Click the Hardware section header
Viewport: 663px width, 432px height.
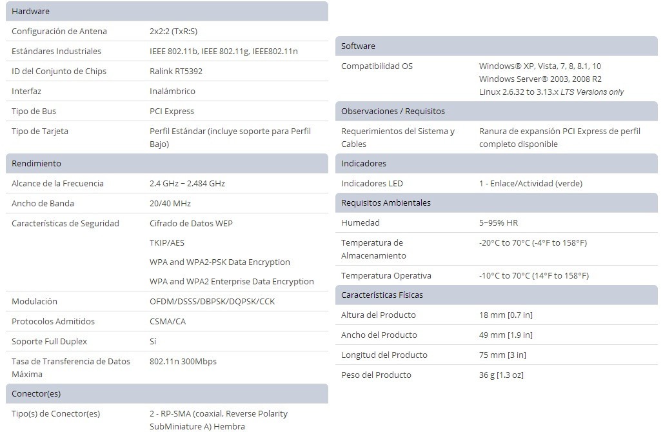click(x=167, y=12)
